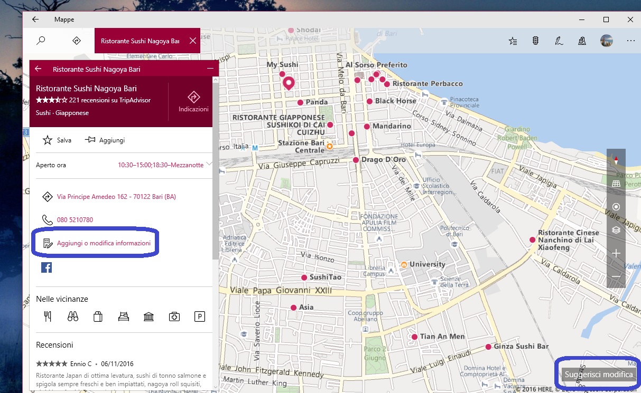The height and width of the screenshot is (393, 641).
Task: Click Aggiungi pin button
Action: point(105,140)
